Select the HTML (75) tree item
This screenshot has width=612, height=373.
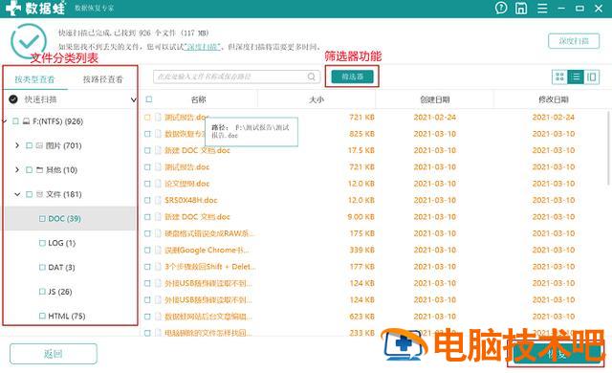[x=70, y=316]
